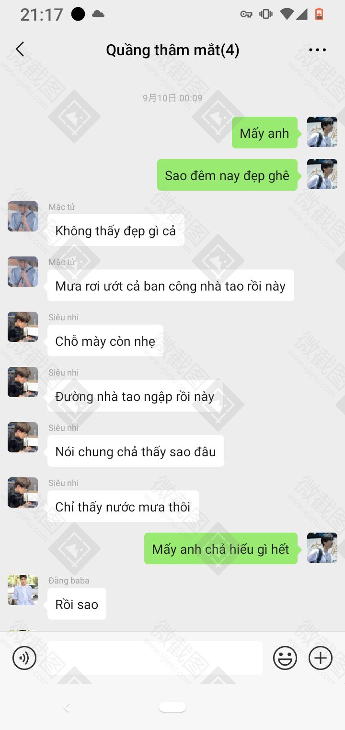Tap Siêu nhi's avatar beside "Chỗ mày còn nhẹ"
The width and height of the screenshot is (345, 730).
point(23,327)
